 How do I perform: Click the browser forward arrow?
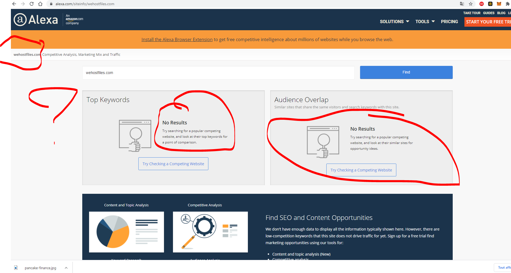tap(23, 4)
